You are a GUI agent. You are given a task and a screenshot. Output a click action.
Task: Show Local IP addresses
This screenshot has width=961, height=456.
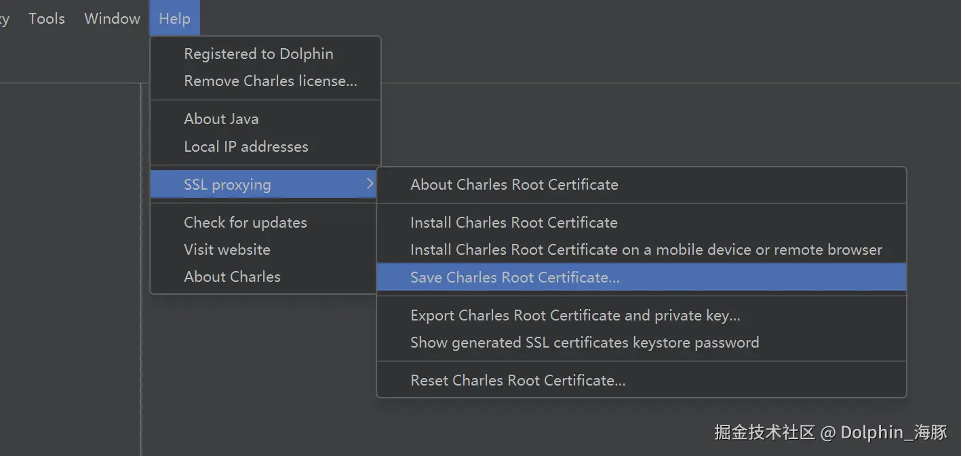click(x=265, y=146)
